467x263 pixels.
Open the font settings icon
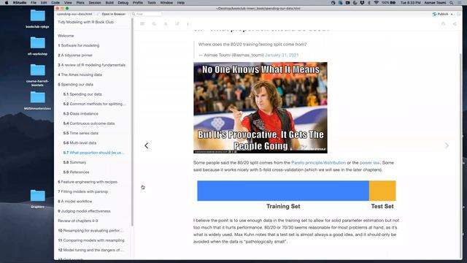(166, 24)
